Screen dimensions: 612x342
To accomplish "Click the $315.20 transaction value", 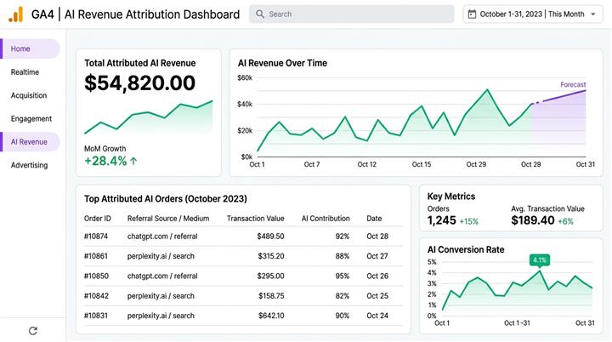I will [x=271, y=256].
